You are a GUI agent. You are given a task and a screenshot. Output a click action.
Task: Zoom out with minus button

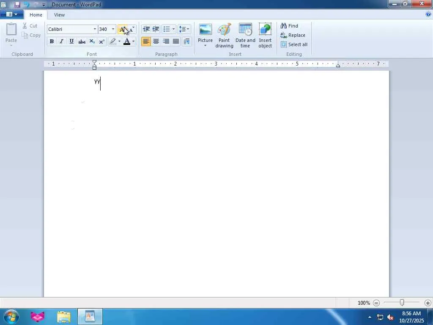pyautogui.click(x=376, y=303)
